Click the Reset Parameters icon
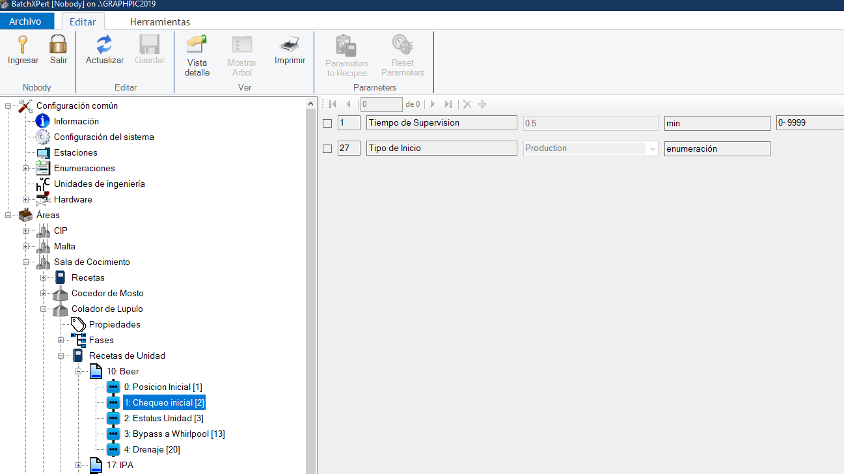 coord(402,44)
